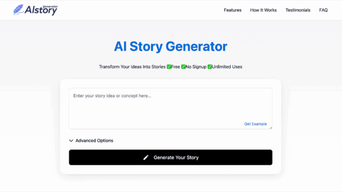This screenshot has height=192, width=342.
Task: Click the AI Story Generator heading
Action: tap(170, 46)
